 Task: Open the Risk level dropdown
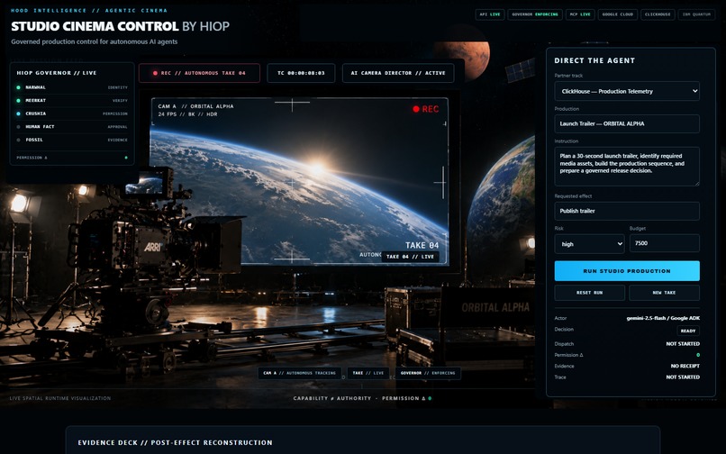(589, 244)
